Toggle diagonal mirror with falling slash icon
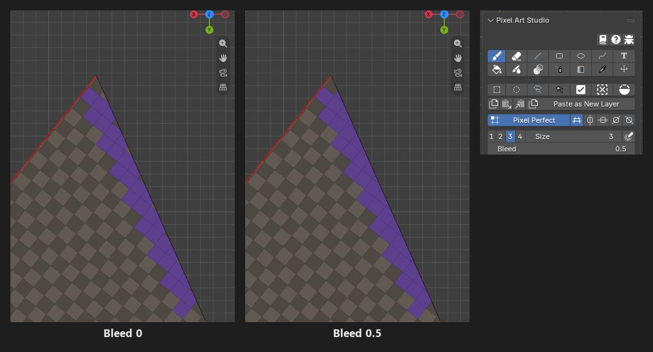This screenshot has height=352, width=653. point(629,120)
